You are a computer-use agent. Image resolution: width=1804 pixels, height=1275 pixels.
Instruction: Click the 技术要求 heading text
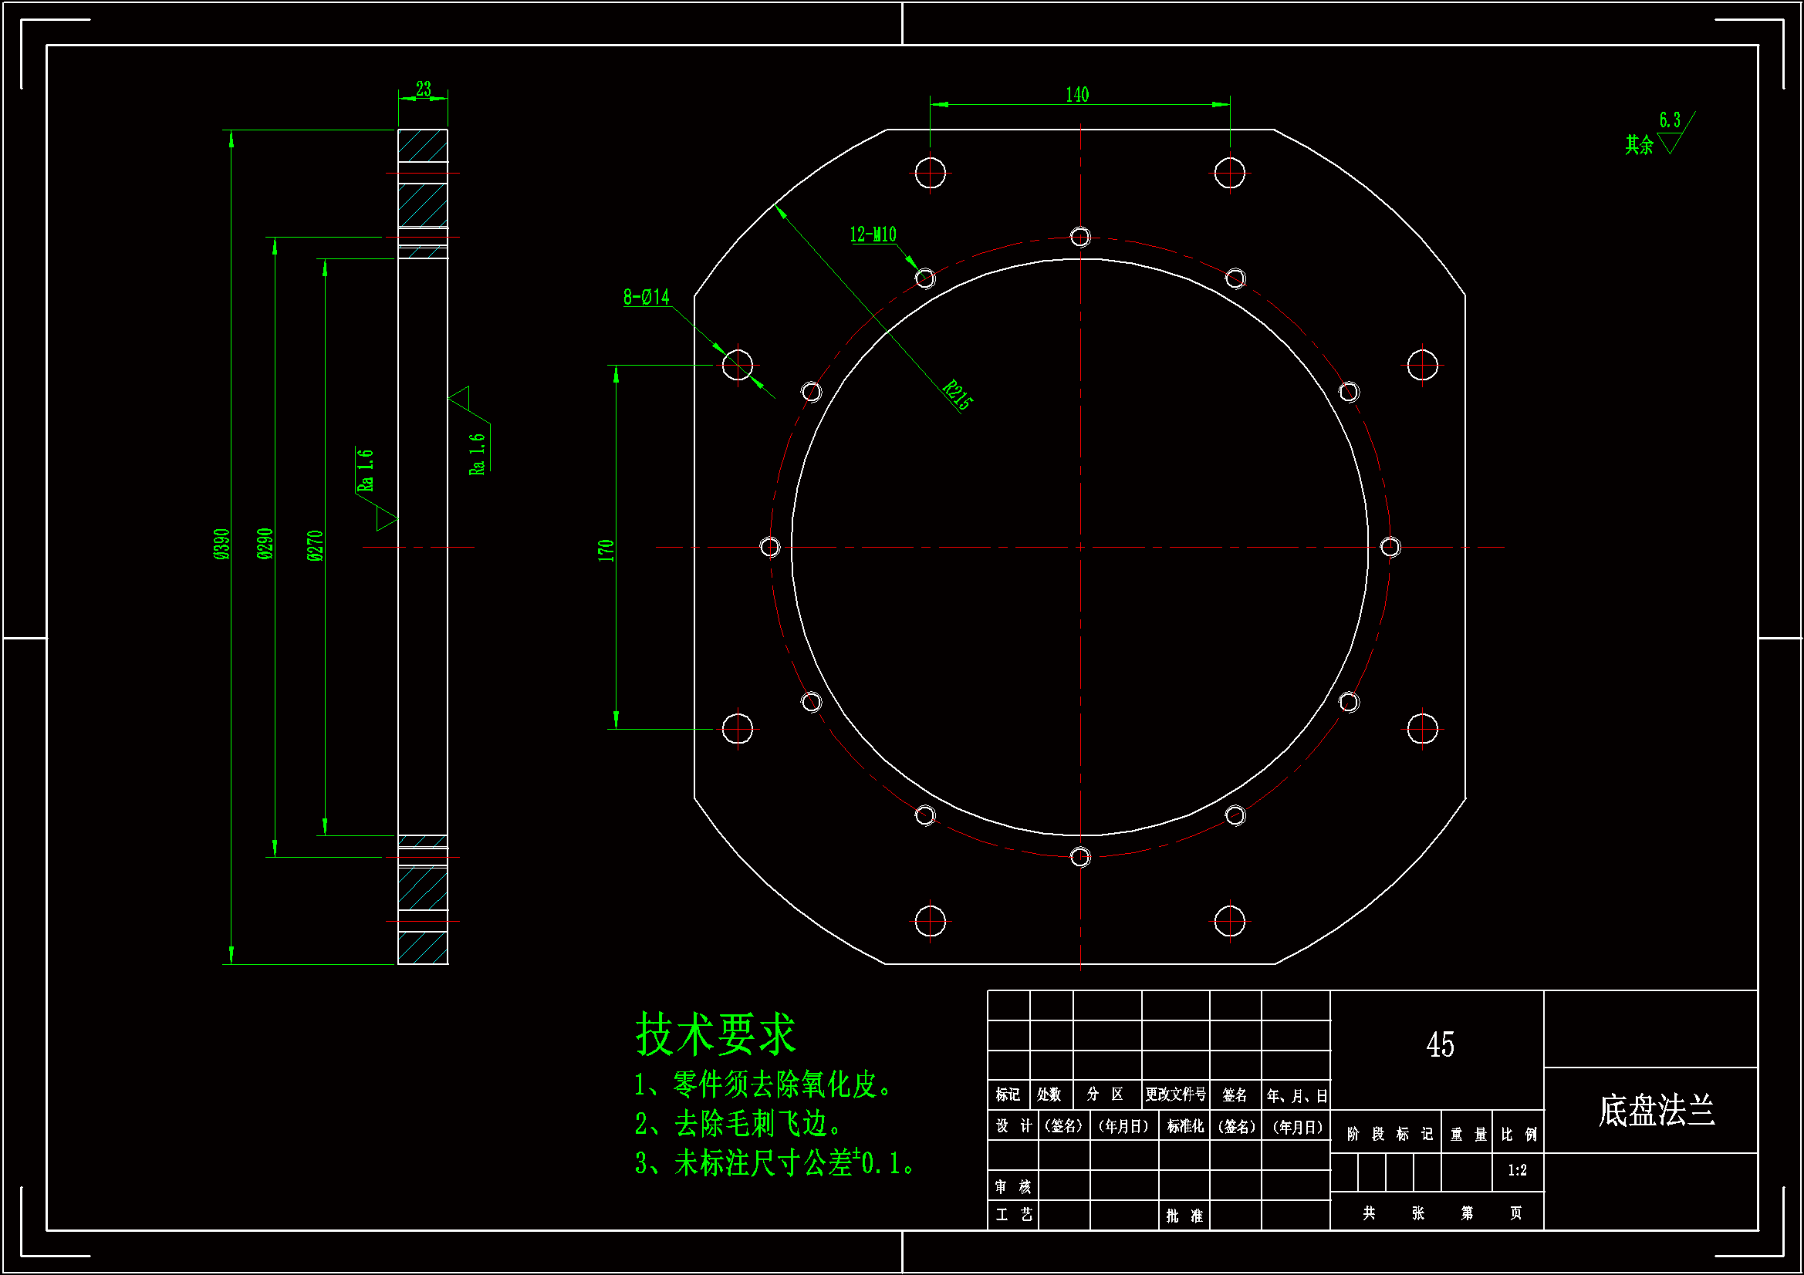point(715,1034)
